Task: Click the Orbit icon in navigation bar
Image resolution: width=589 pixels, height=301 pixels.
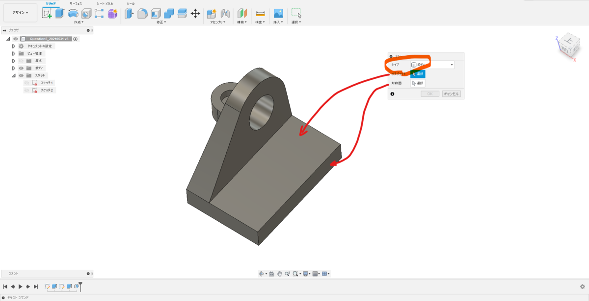Action: click(262, 274)
